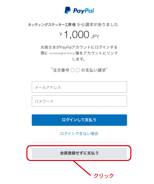
Task: Click the account linking notice ending します。
Action: (78, 59)
